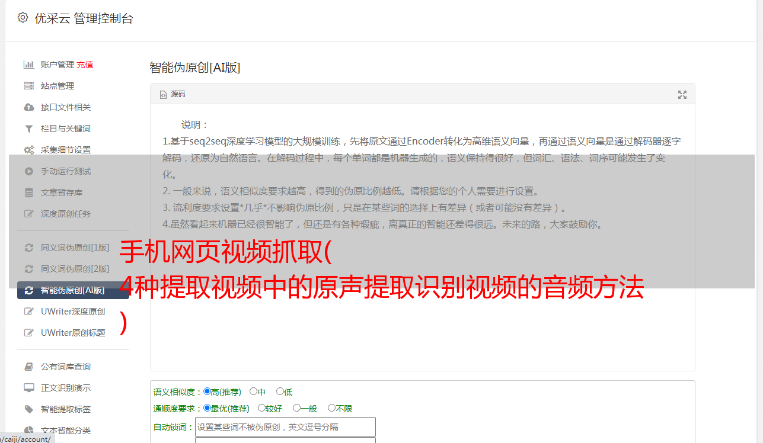Click the 源码 source code toolbar button

tap(173, 94)
